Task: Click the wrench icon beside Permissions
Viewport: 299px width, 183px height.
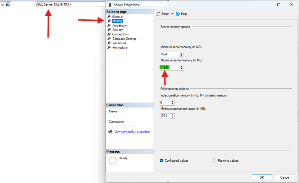Action: pyautogui.click(x=109, y=47)
